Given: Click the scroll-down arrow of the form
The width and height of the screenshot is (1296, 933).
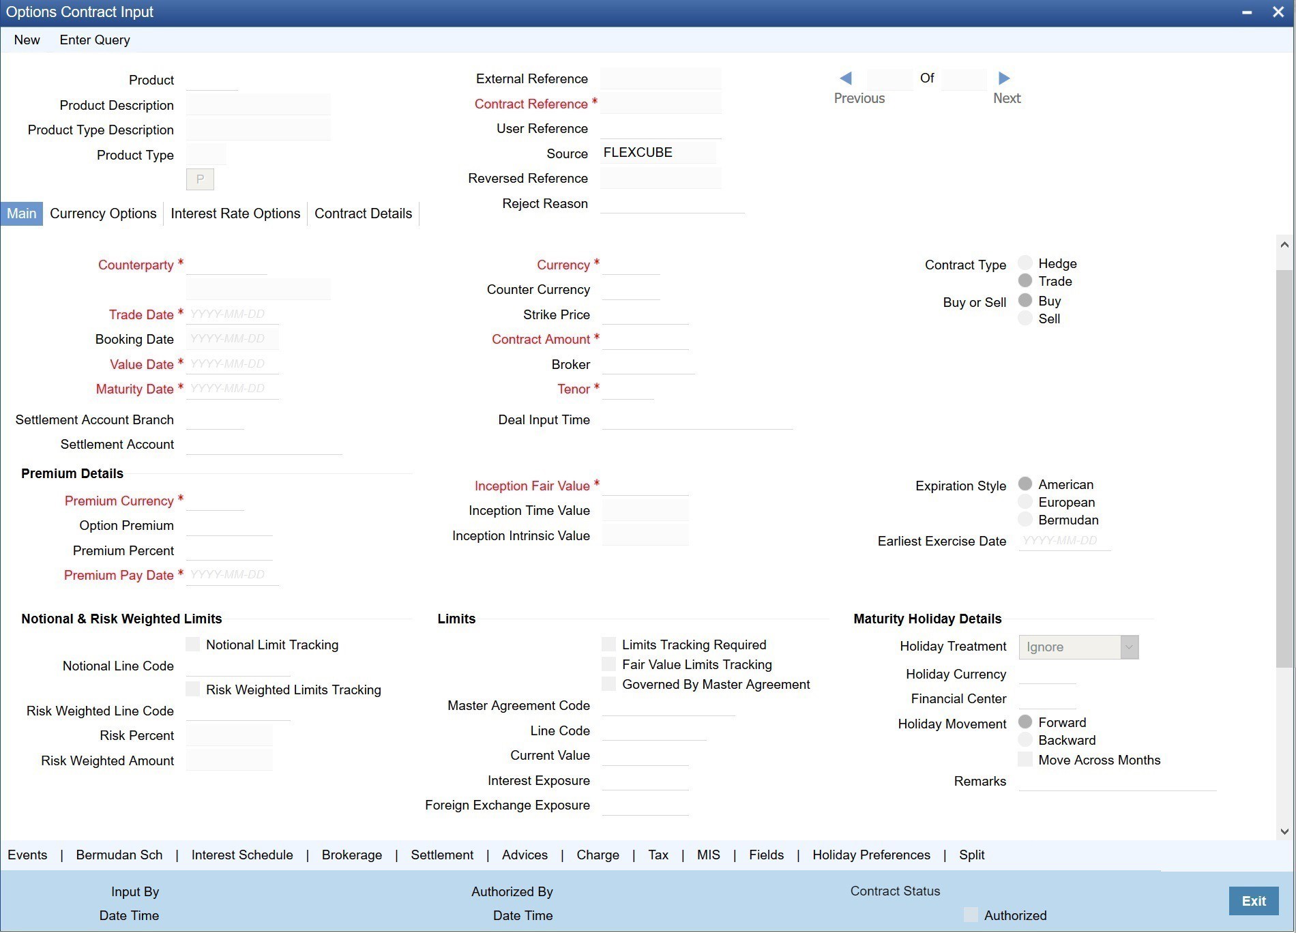Looking at the screenshot, I should tap(1284, 831).
